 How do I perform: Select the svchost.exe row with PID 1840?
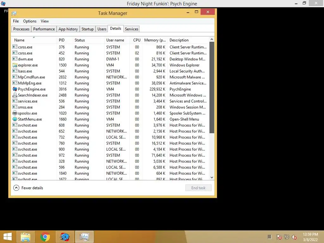coord(110,173)
